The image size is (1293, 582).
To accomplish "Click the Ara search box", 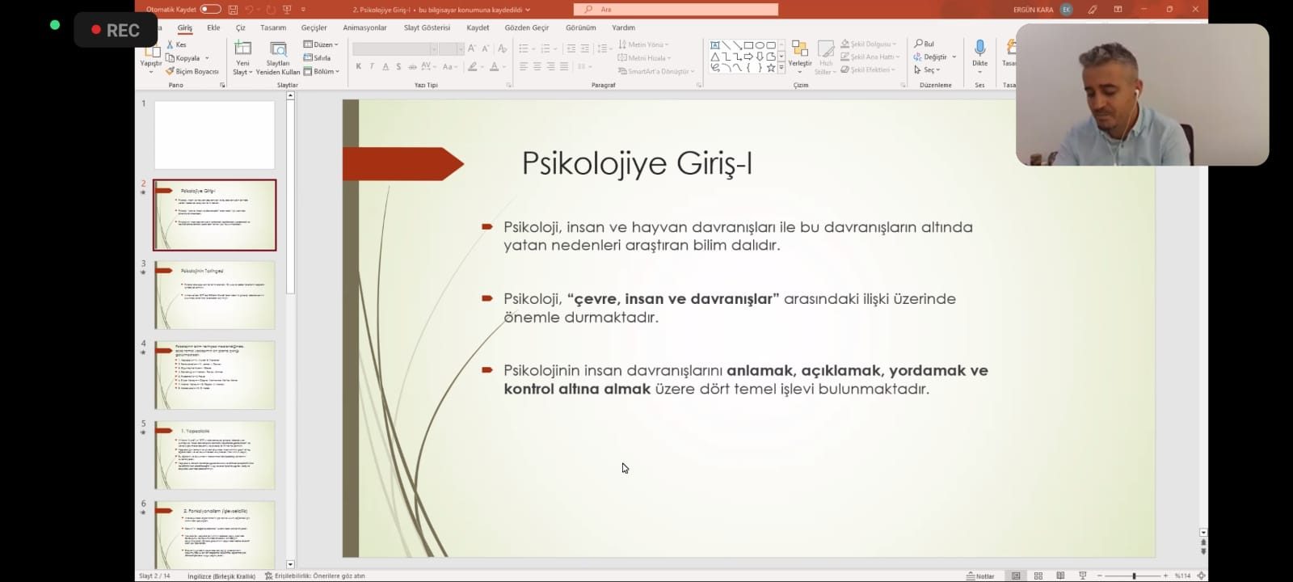I will point(676,10).
